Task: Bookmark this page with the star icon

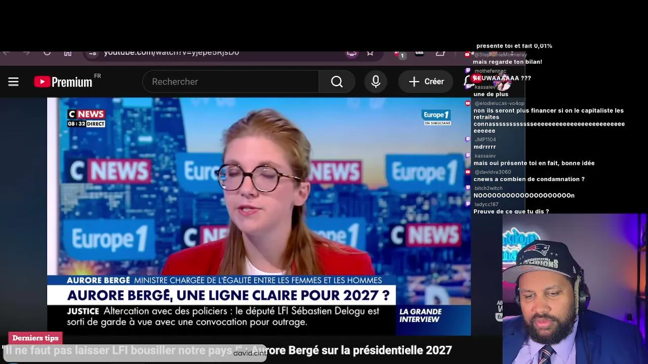Action: 370,53
